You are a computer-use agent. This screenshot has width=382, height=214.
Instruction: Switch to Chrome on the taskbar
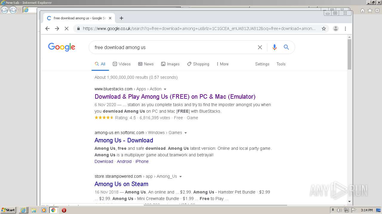pyautogui.click(x=53, y=210)
